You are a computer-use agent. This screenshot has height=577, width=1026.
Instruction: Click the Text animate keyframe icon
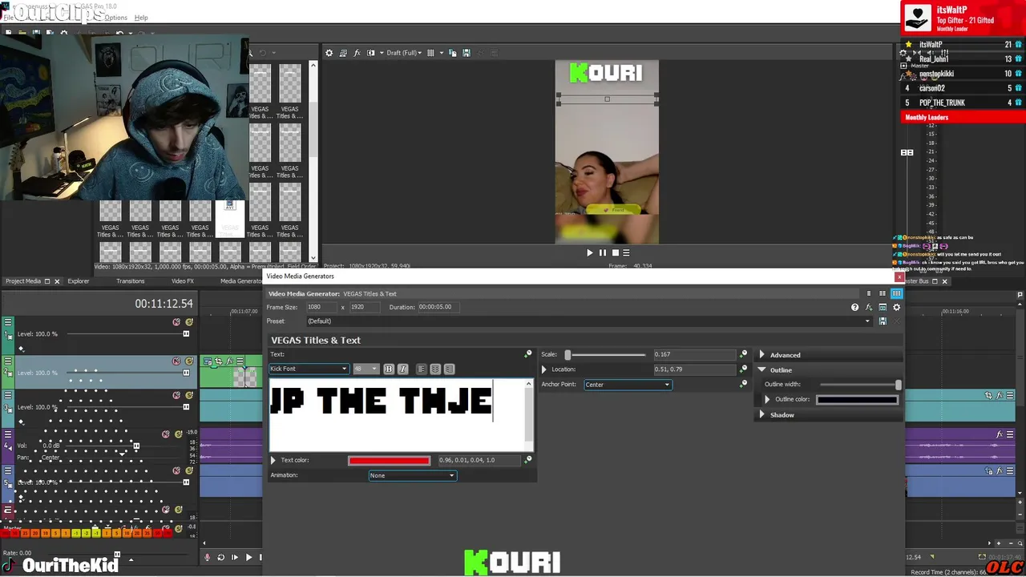tap(527, 354)
